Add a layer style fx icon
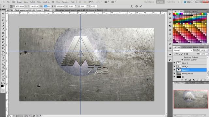This screenshot has height=117, width=209. click(186, 80)
